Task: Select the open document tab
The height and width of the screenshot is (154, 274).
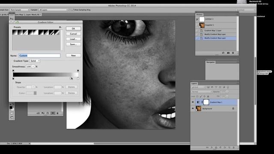Action: tap(21, 15)
